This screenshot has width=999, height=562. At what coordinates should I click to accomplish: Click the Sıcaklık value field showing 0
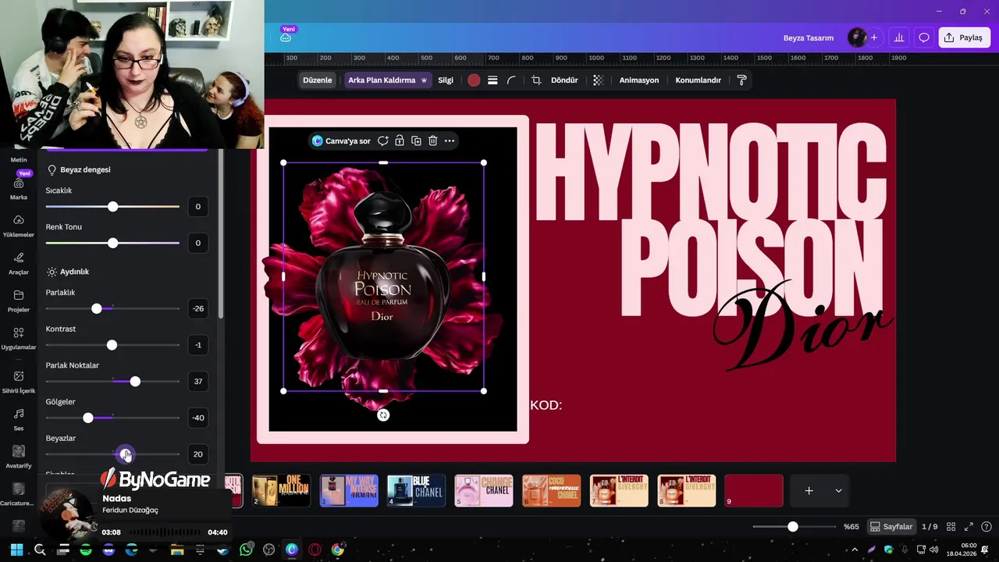[198, 207]
